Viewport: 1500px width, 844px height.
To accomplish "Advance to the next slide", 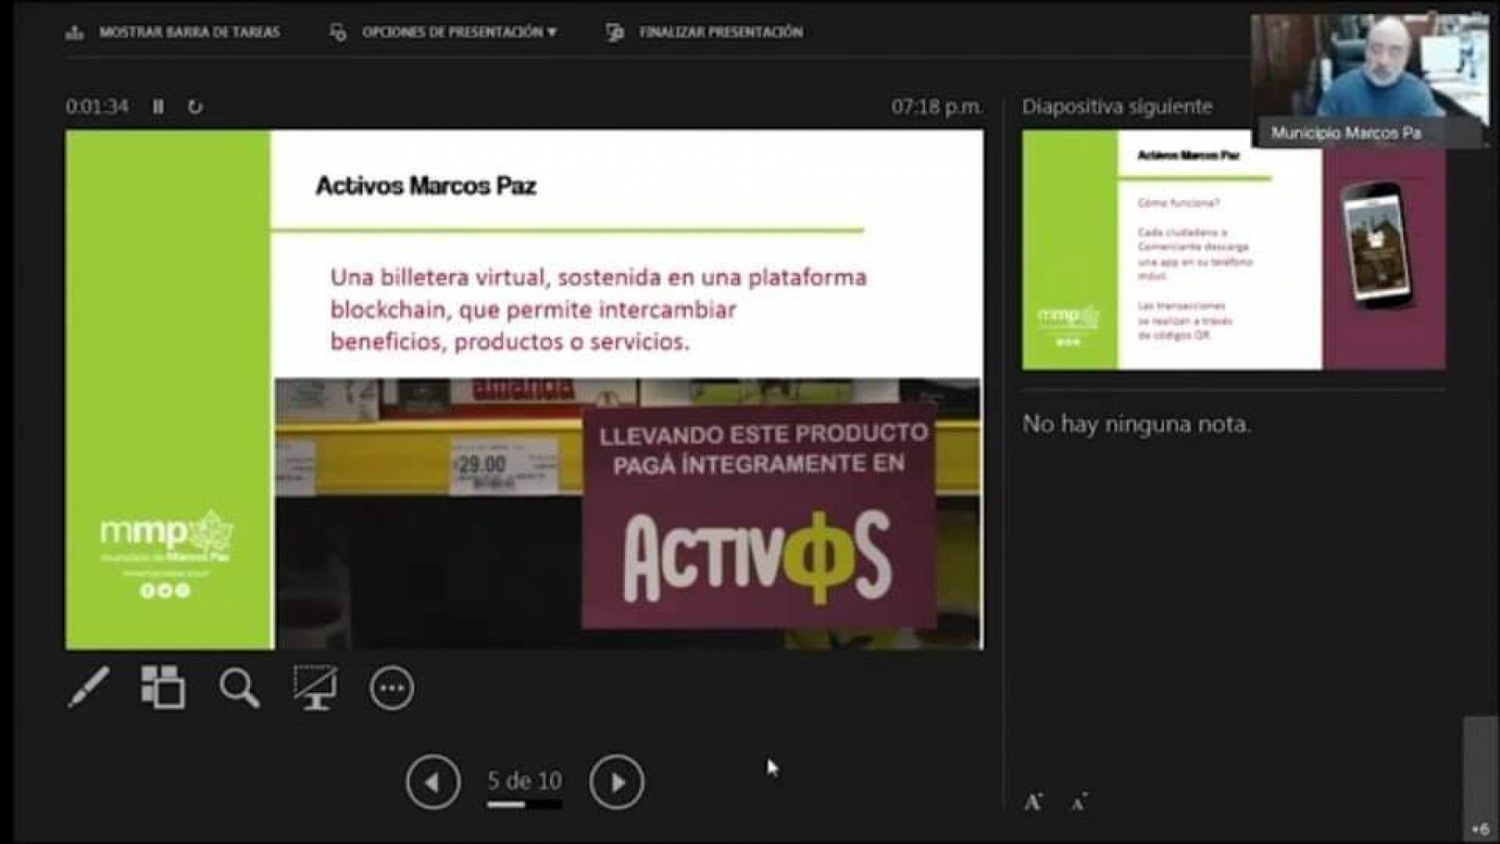I will pos(617,782).
